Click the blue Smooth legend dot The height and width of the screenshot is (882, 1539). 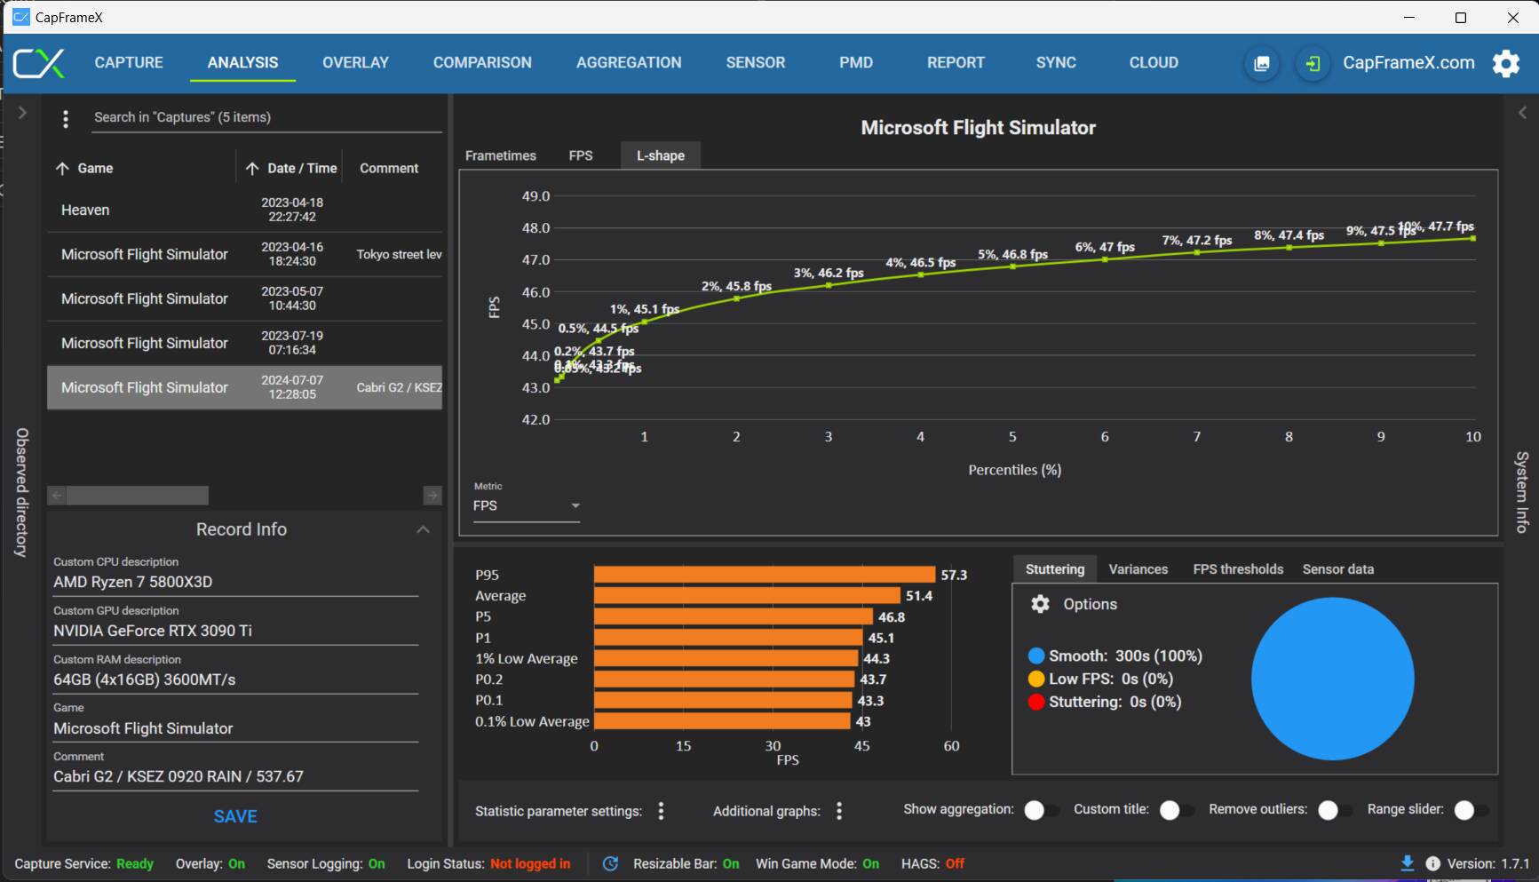pos(1036,656)
